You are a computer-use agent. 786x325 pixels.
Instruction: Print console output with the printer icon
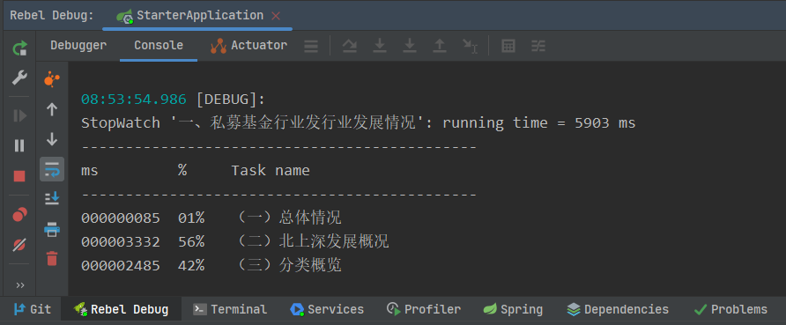click(52, 229)
